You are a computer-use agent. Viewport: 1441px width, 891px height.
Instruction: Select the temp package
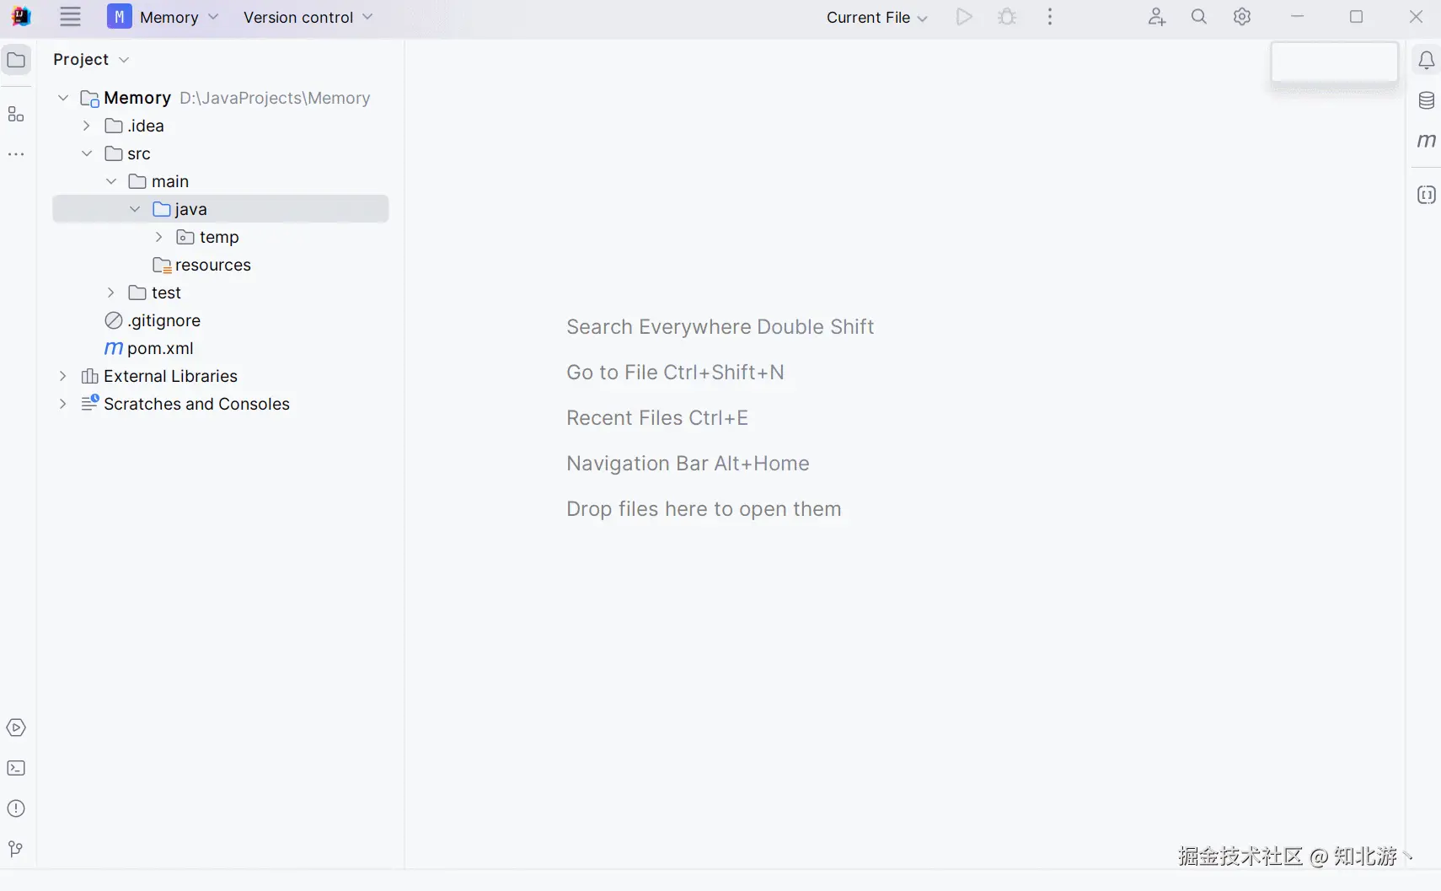[x=221, y=237]
